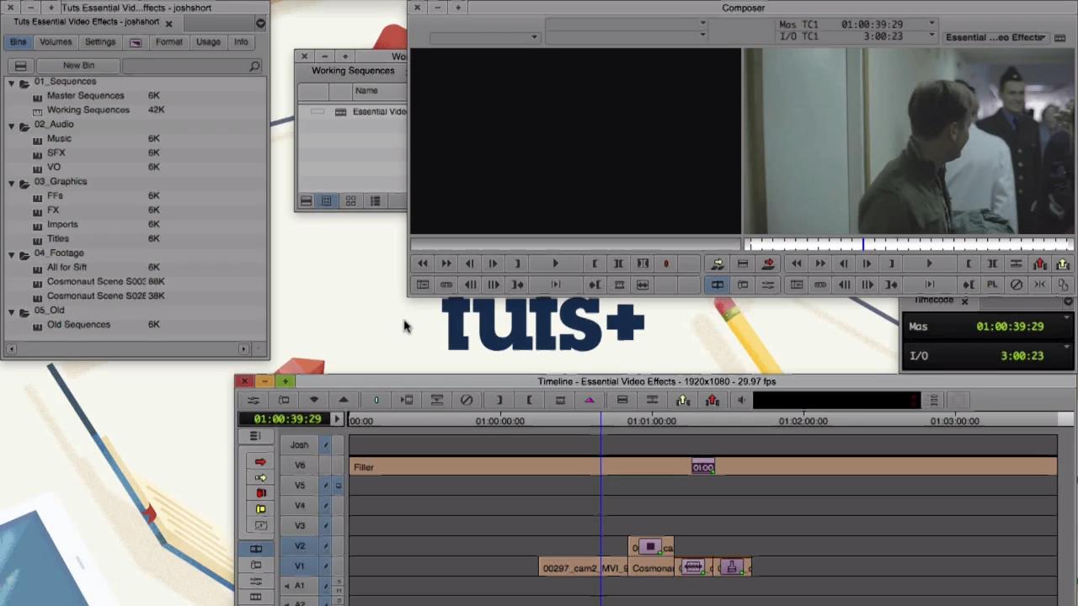Click Splice-In yellow arrow in Composer
1078x606 pixels.
point(718,264)
